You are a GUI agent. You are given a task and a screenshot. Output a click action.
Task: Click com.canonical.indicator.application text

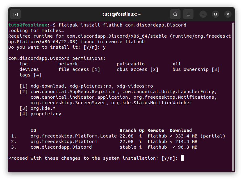pos(79,97)
